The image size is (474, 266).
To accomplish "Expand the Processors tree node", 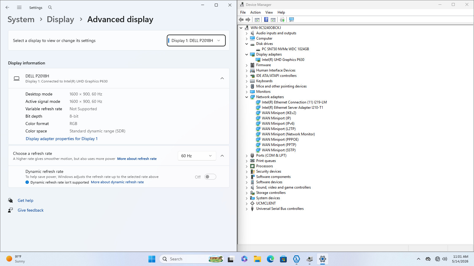I will click(246, 166).
